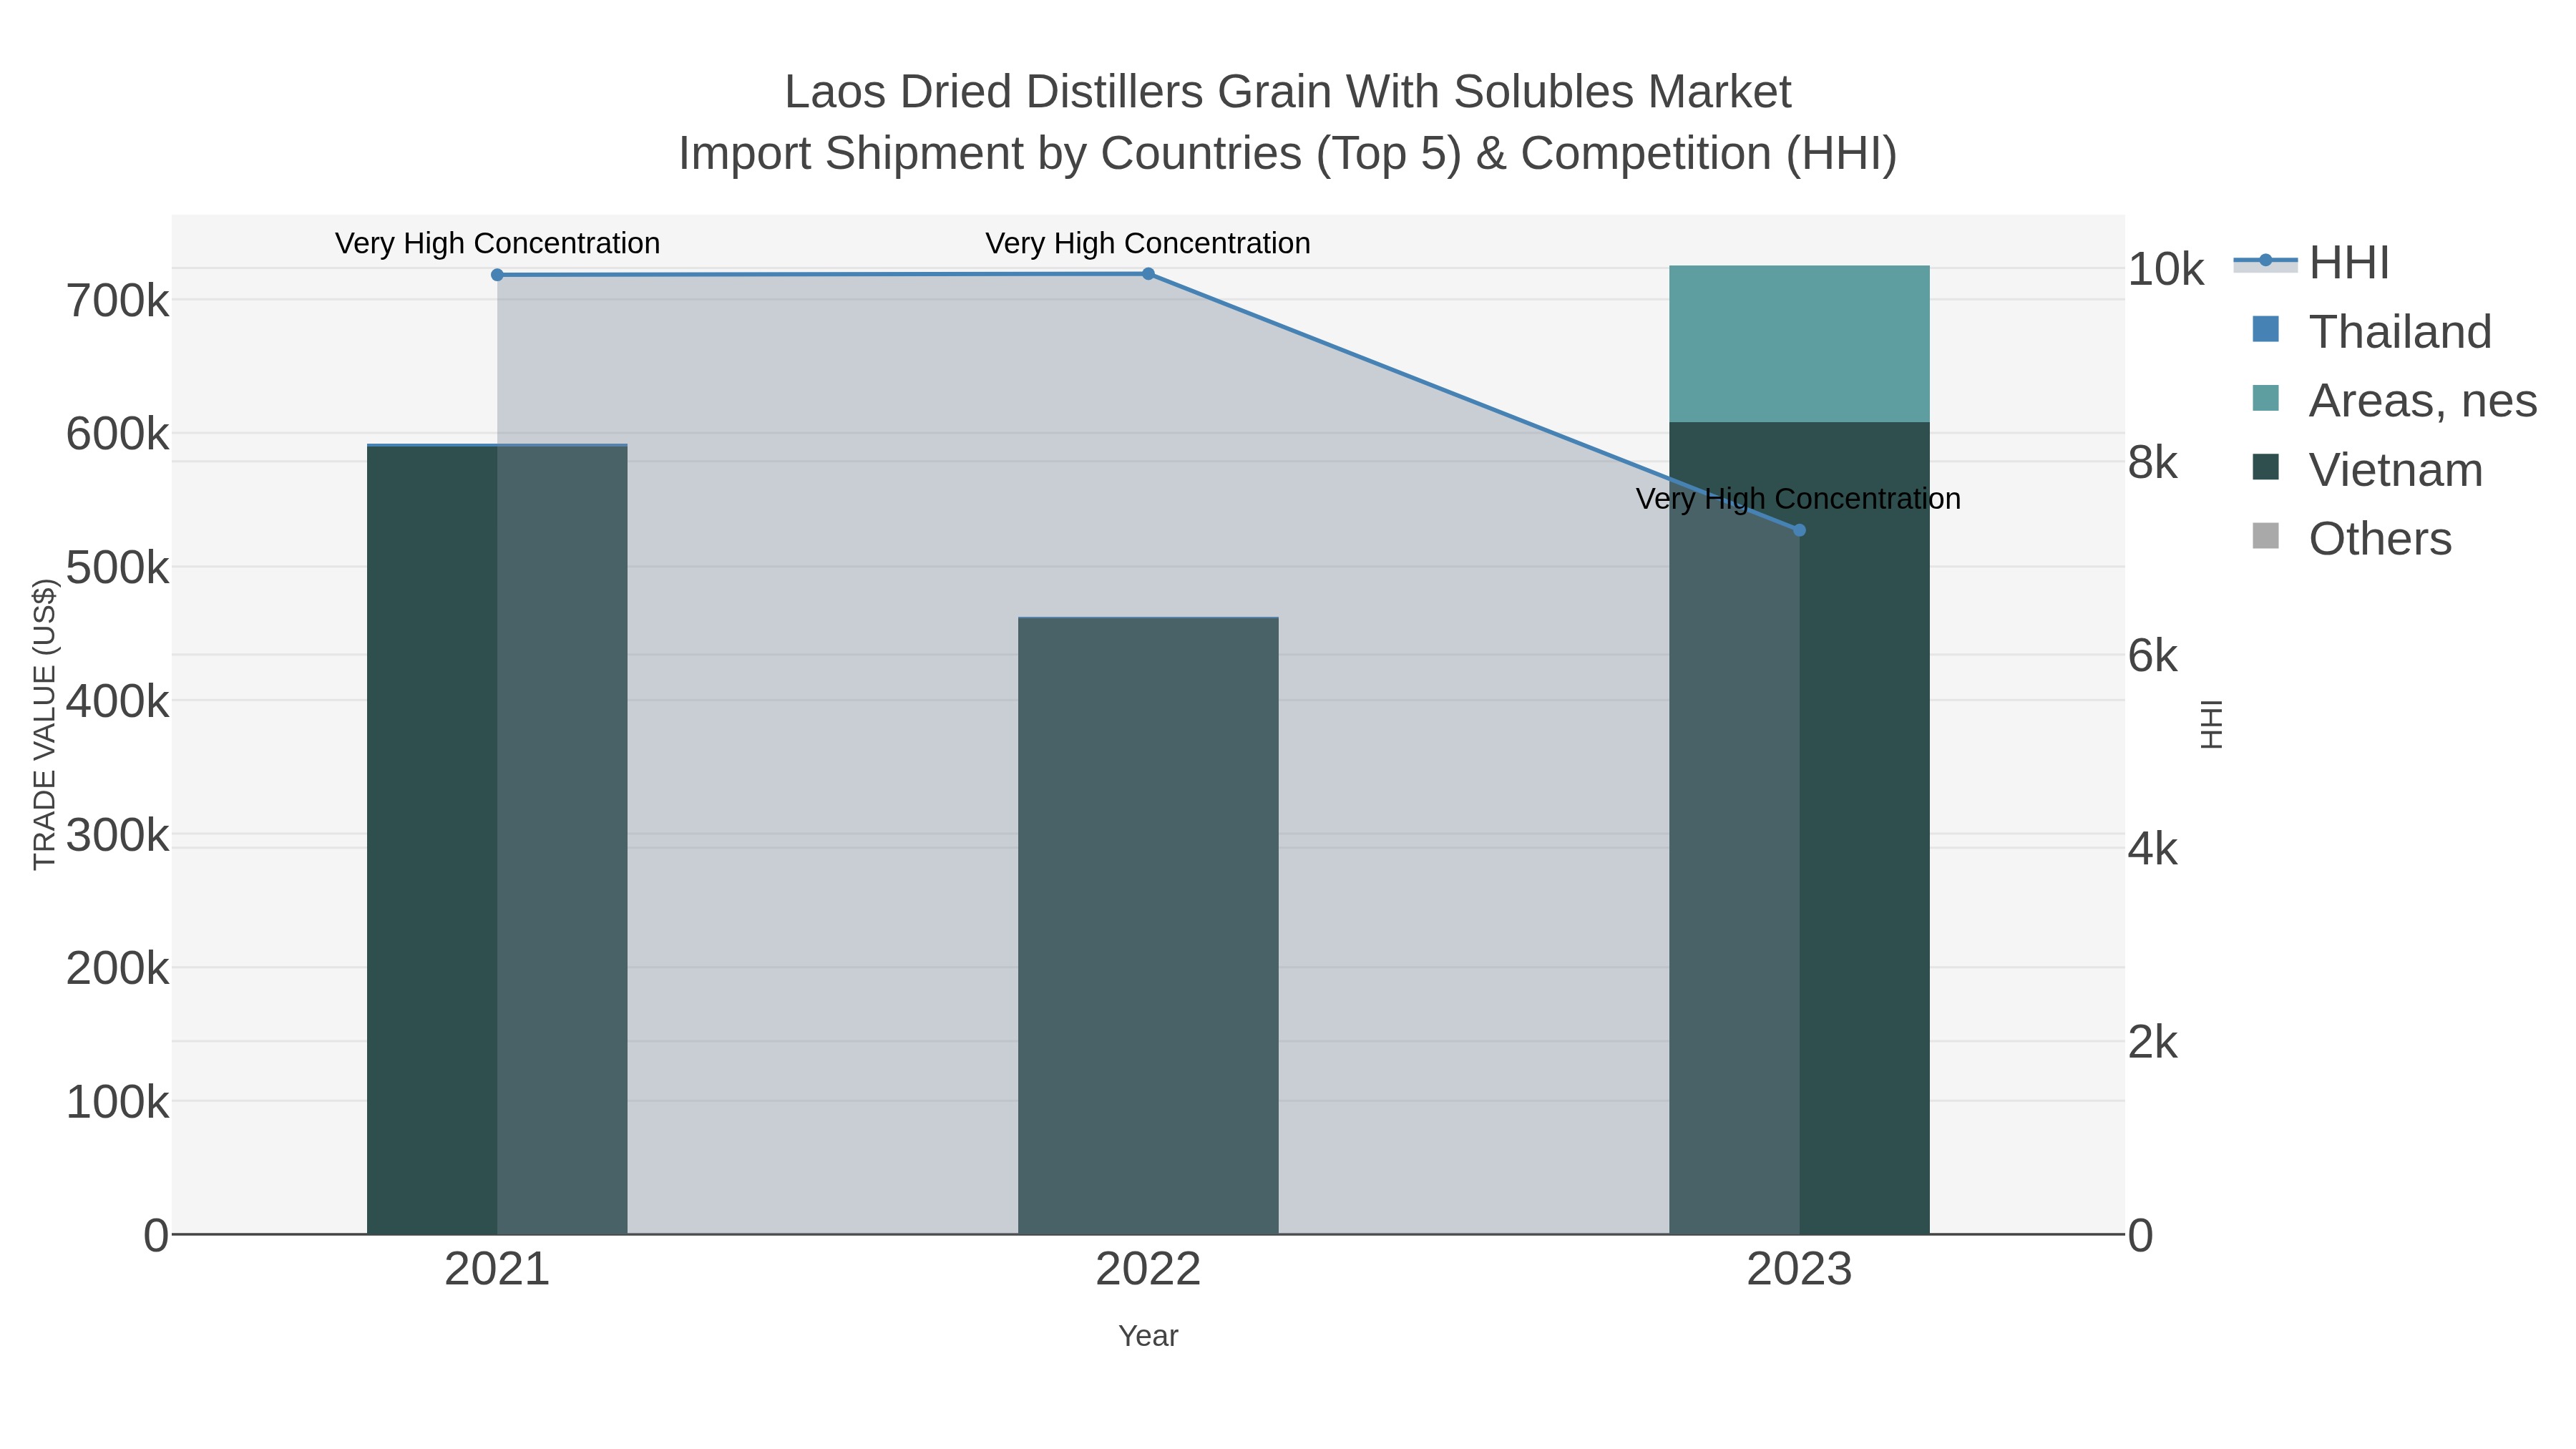Click the 700k left axis tick
This screenshot has height=1449, width=2576.
[x=117, y=301]
